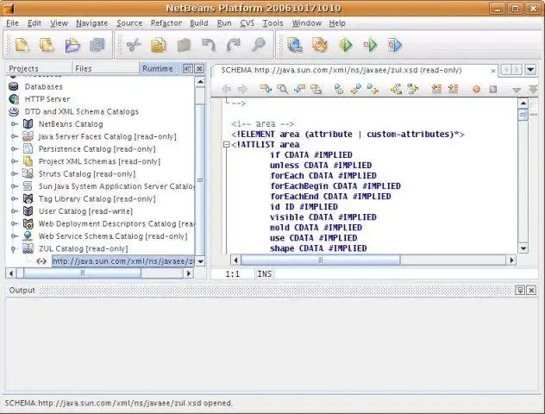
Task: Expand the User Catalog node
Action: pyautogui.click(x=14, y=211)
